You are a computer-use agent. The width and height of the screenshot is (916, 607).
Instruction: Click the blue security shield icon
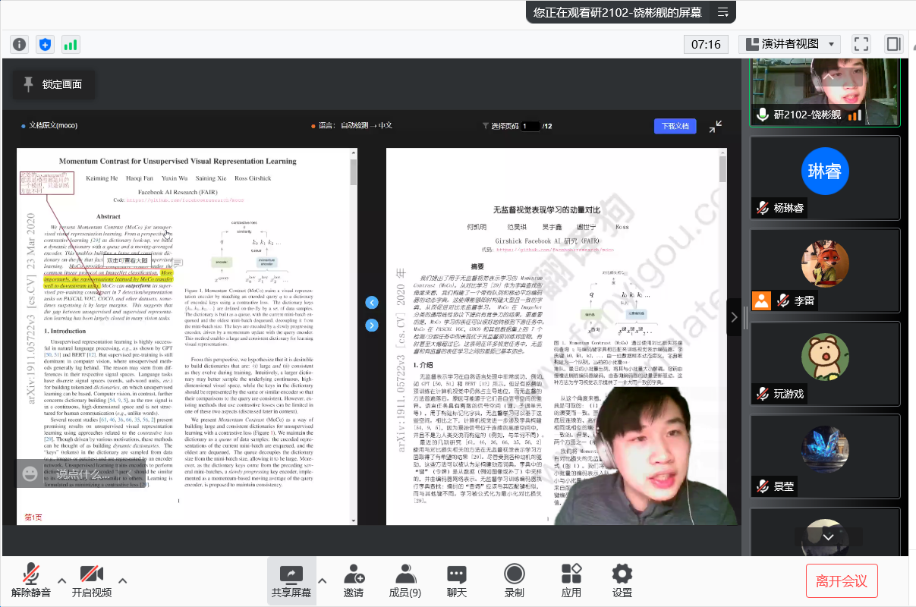click(x=46, y=44)
